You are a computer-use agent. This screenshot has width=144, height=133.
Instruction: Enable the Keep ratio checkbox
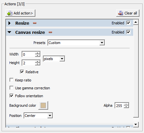[x=11, y=80]
